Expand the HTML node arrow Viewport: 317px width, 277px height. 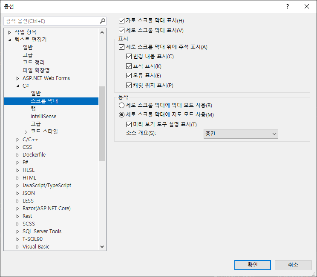(17, 178)
